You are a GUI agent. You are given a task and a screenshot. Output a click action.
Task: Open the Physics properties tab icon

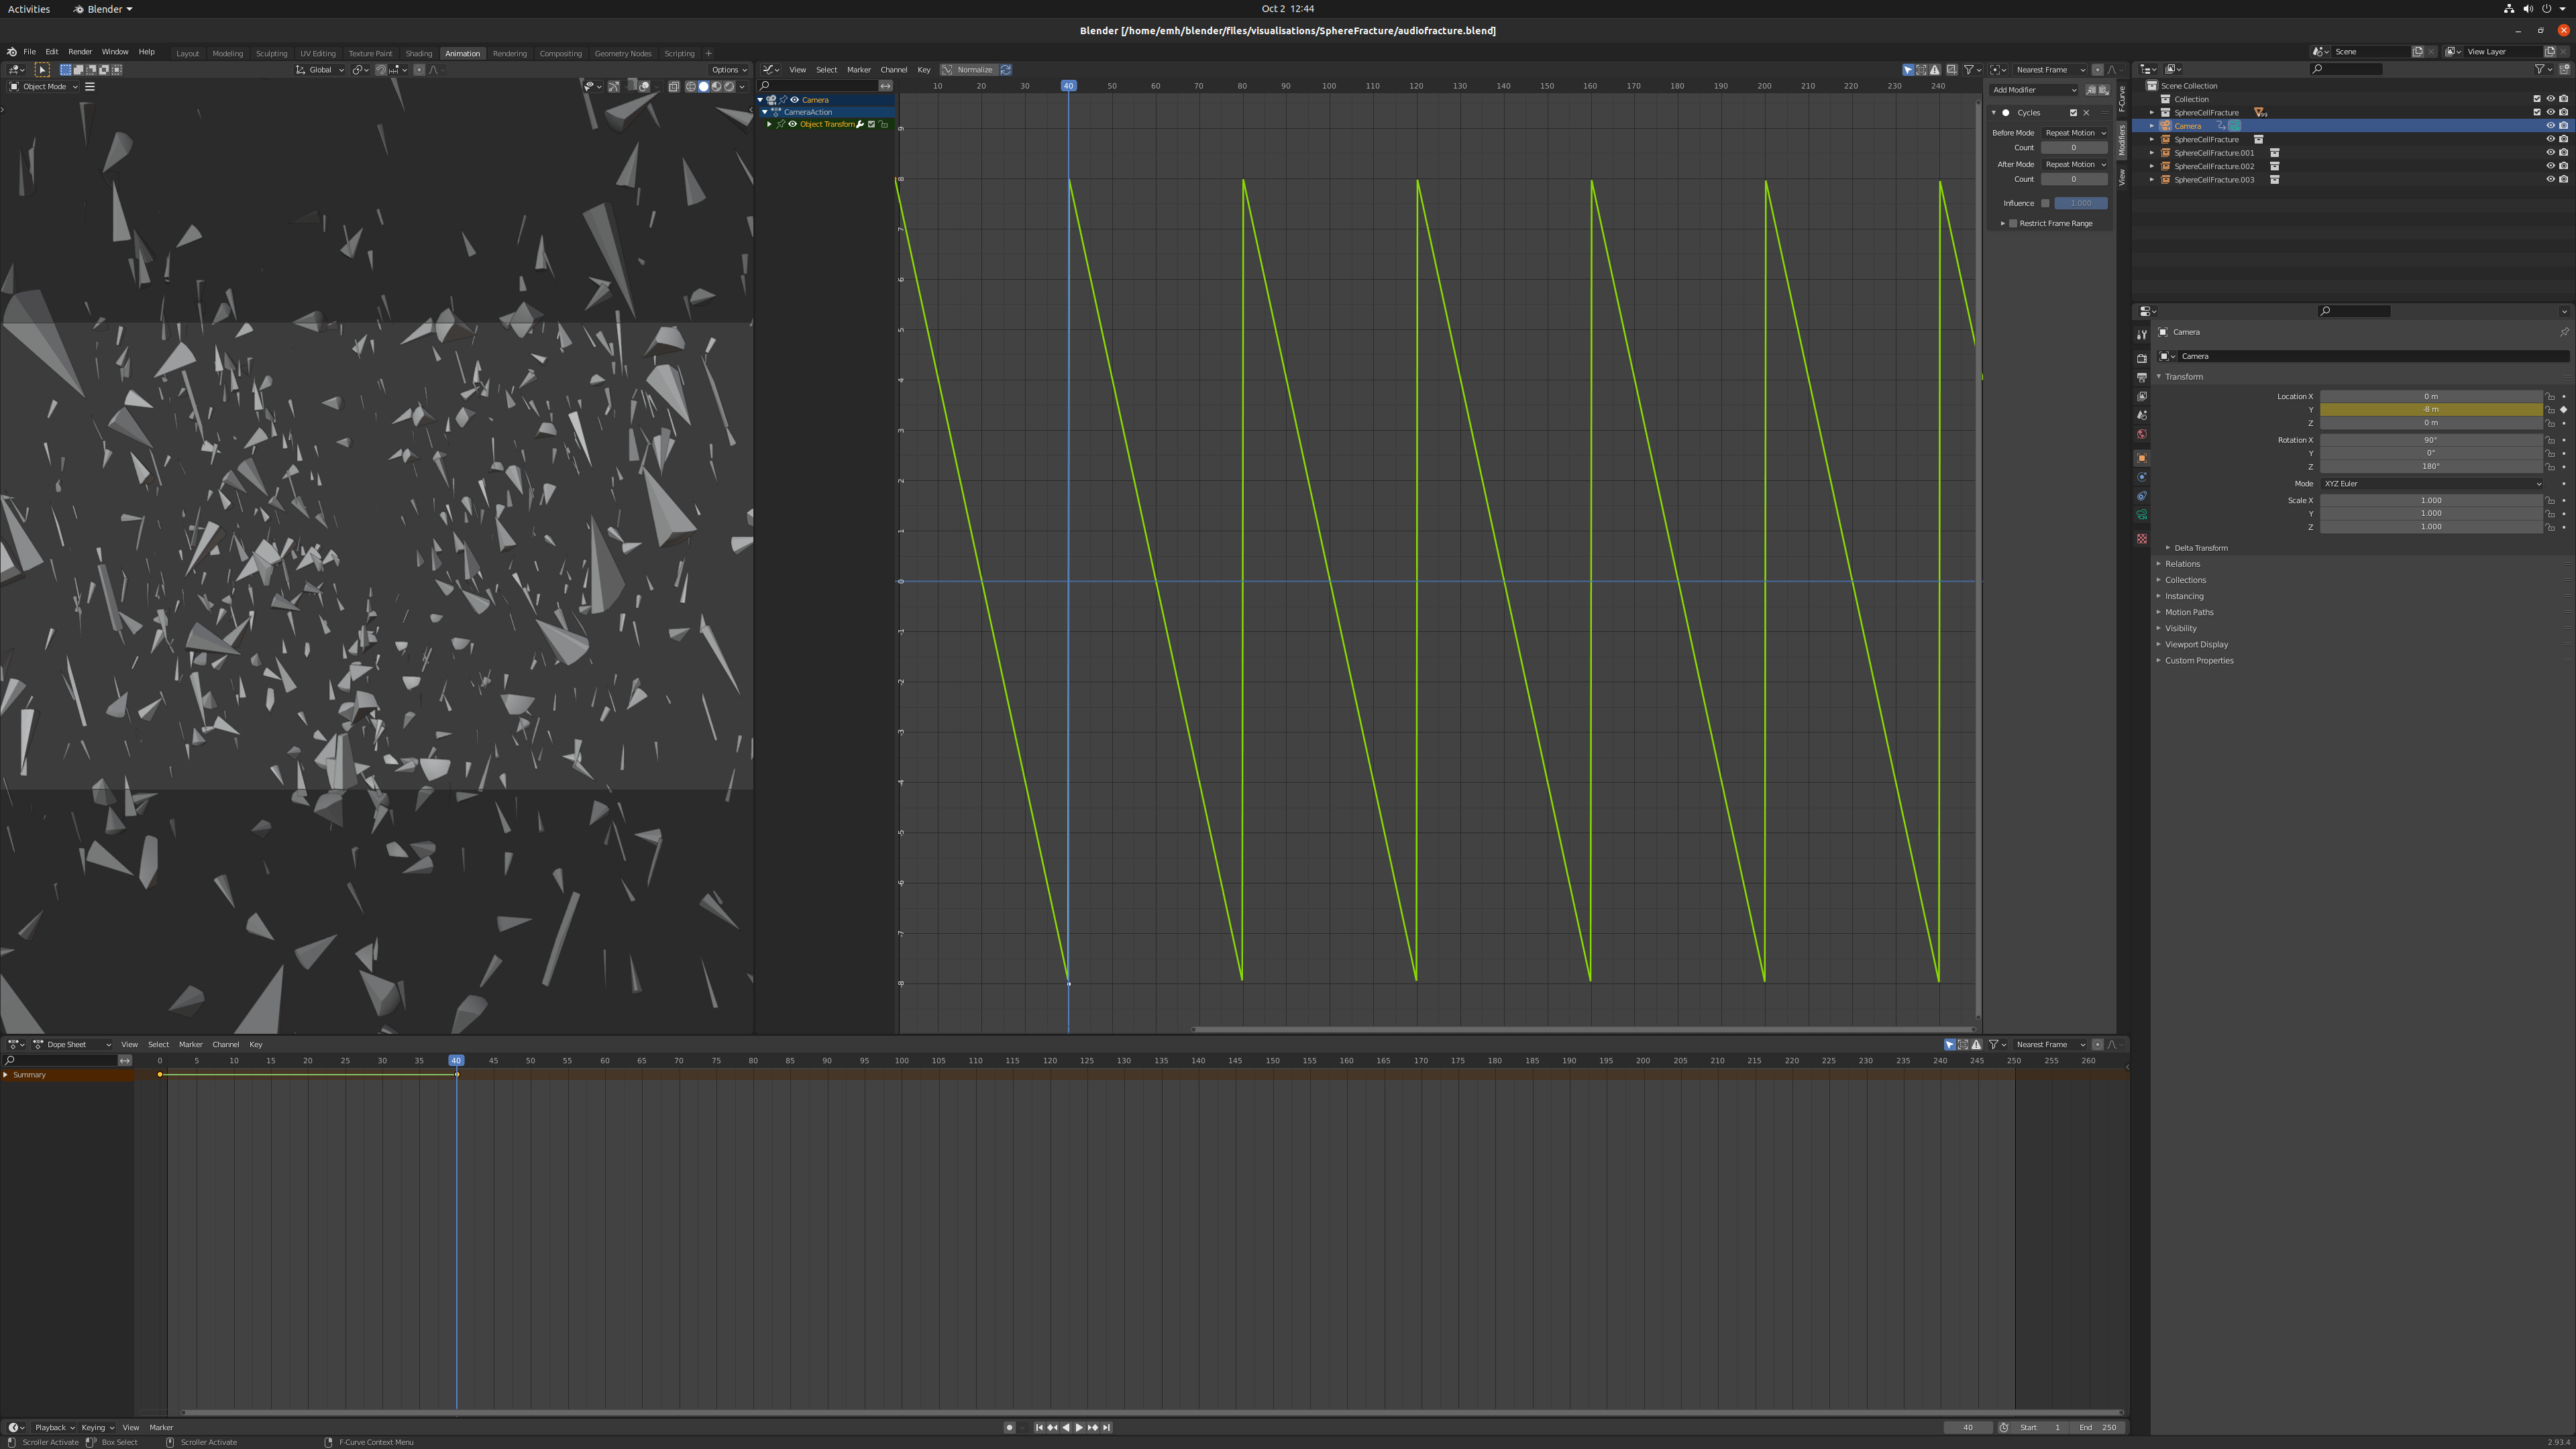click(2141, 477)
